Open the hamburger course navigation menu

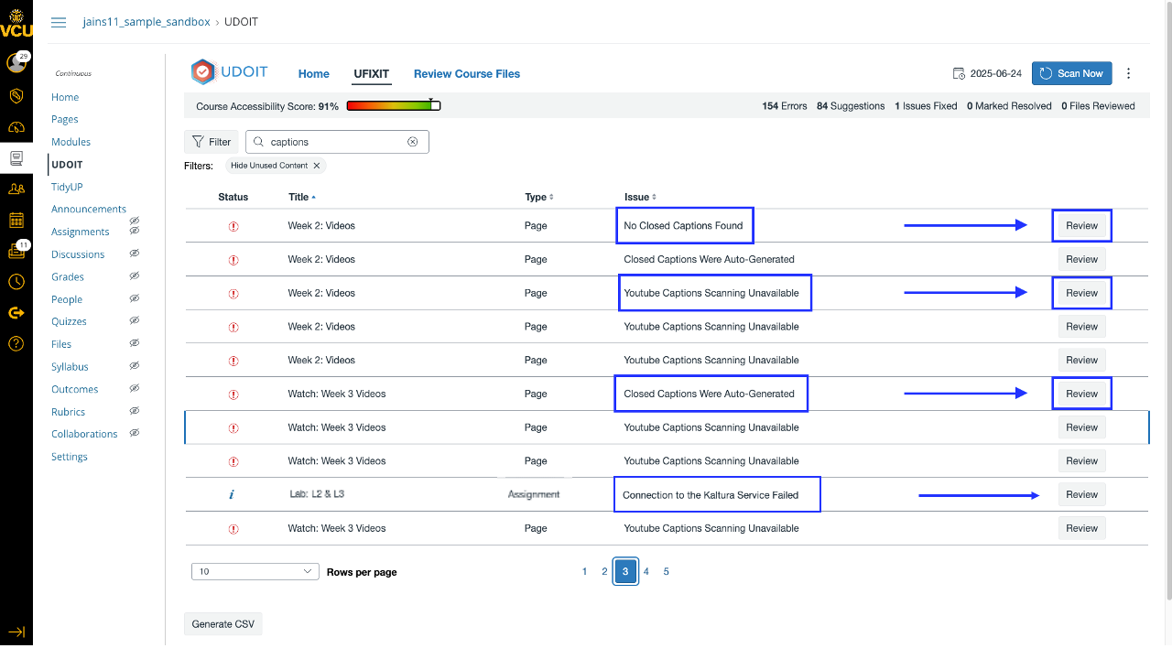[59, 22]
